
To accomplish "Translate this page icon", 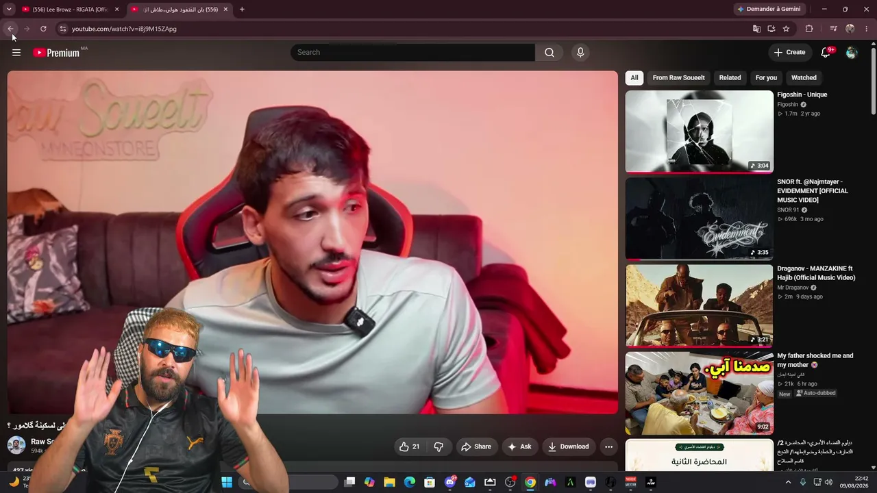I will 756,29.
